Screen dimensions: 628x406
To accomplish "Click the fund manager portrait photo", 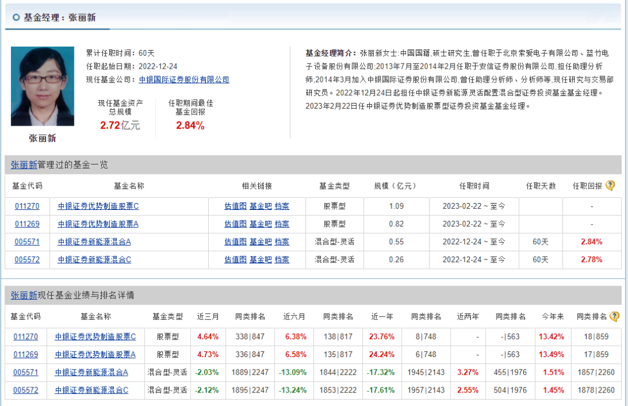I will [x=42, y=86].
